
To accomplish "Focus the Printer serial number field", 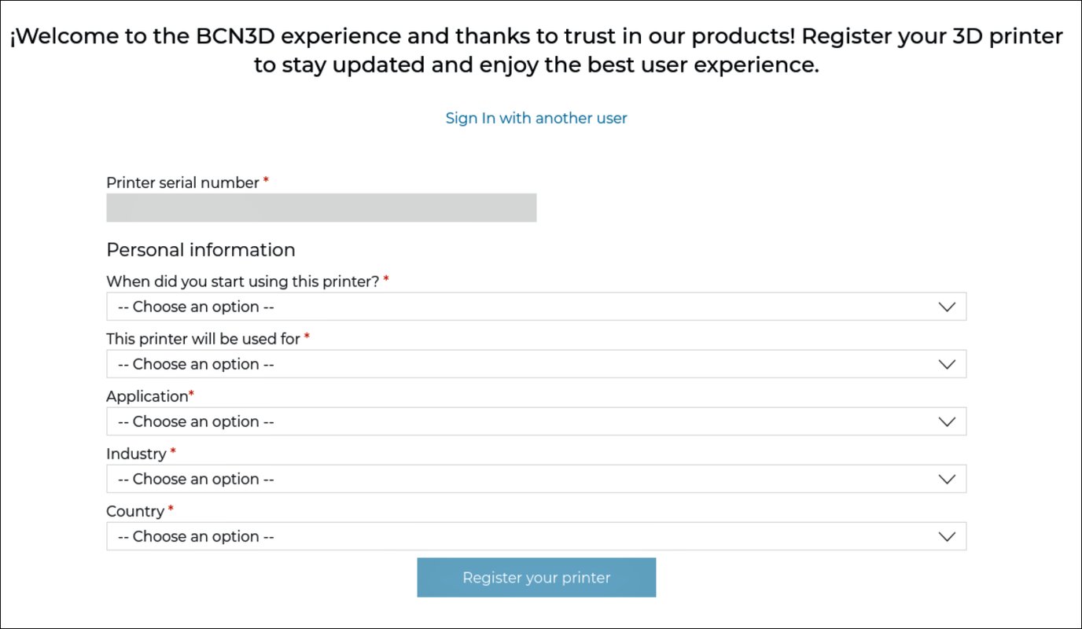I will [321, 208].
